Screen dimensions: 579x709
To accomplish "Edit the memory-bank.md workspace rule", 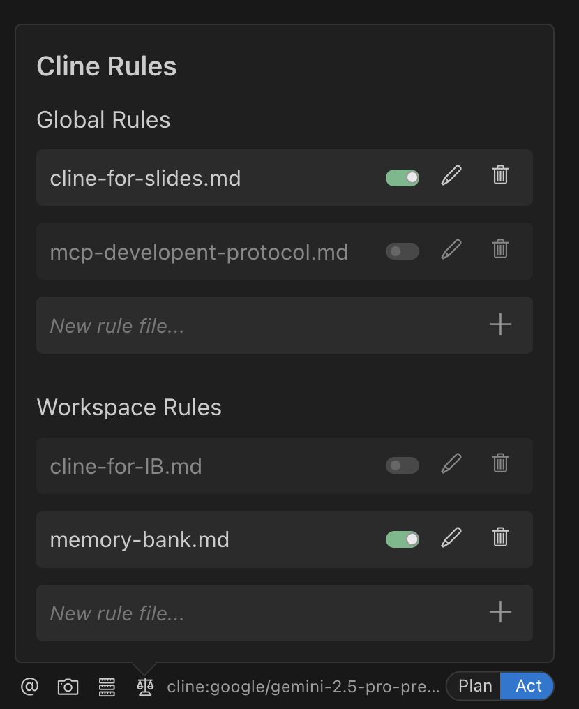I will click(451, 537).
